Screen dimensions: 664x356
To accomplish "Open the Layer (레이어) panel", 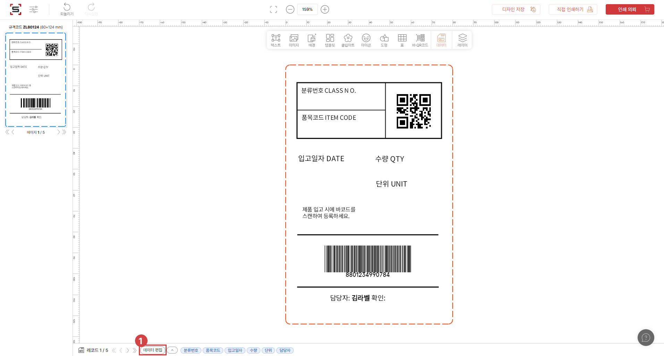I will pos(462,40).
